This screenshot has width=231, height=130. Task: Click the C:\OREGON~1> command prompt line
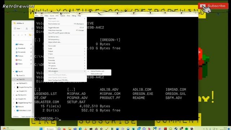pos(48,119)
